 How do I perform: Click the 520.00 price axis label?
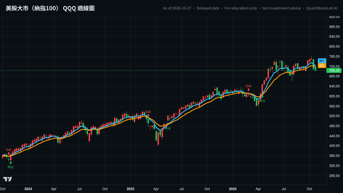tap(334, 116)
